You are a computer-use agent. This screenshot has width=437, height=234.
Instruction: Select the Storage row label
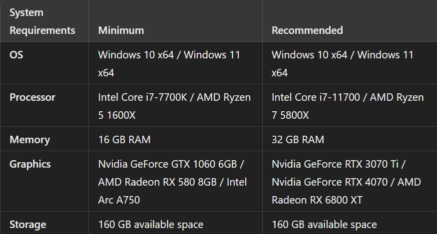[28, 225]
